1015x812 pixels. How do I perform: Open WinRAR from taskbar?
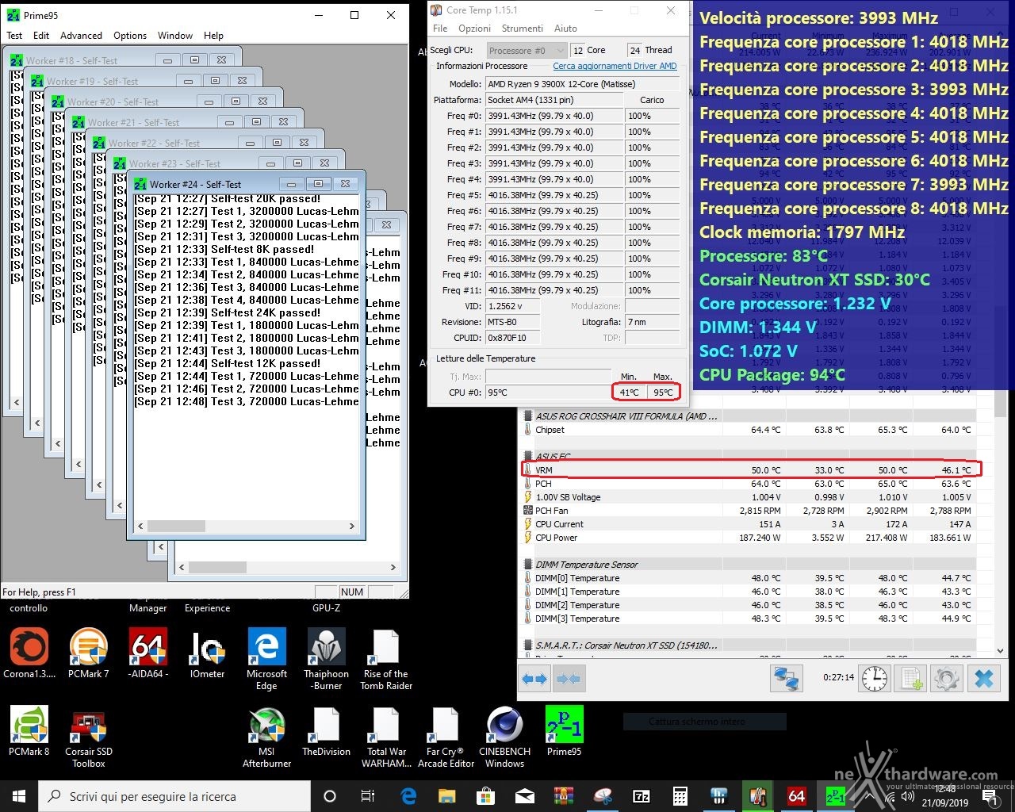(x=564, y=796)
